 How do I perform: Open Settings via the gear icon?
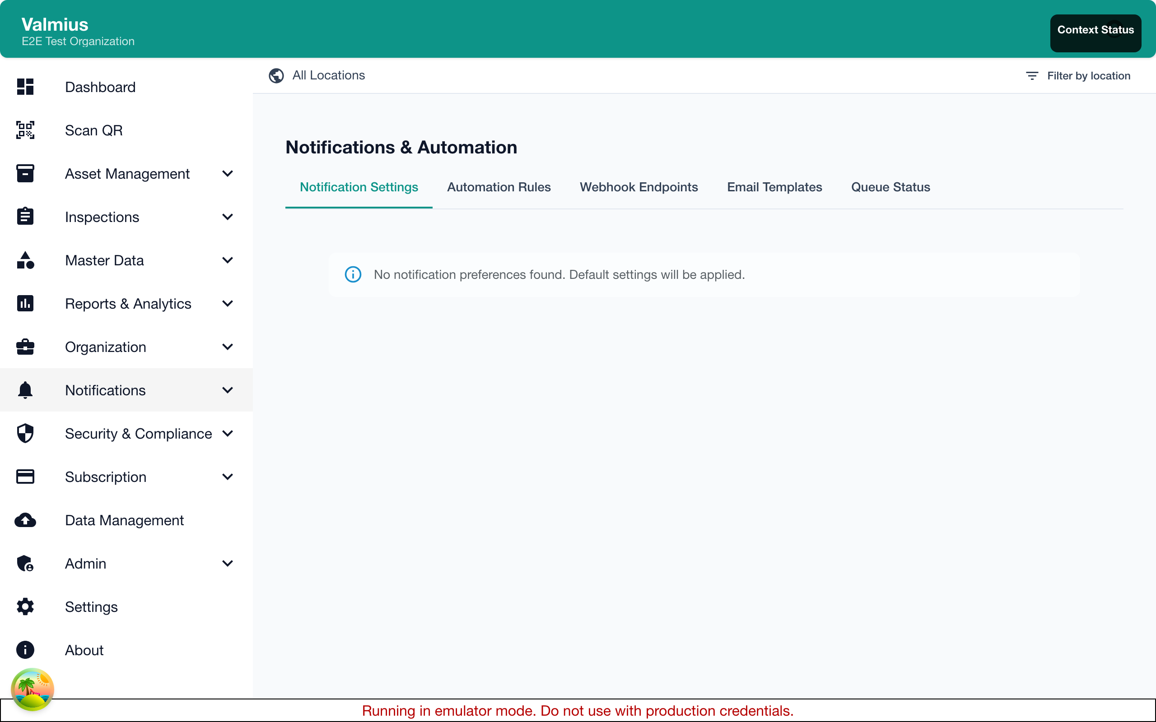pyautogui.click(x=25, y=606)
